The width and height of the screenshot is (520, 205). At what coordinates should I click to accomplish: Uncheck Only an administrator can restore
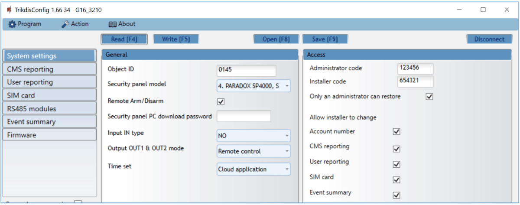coord(429,97)
